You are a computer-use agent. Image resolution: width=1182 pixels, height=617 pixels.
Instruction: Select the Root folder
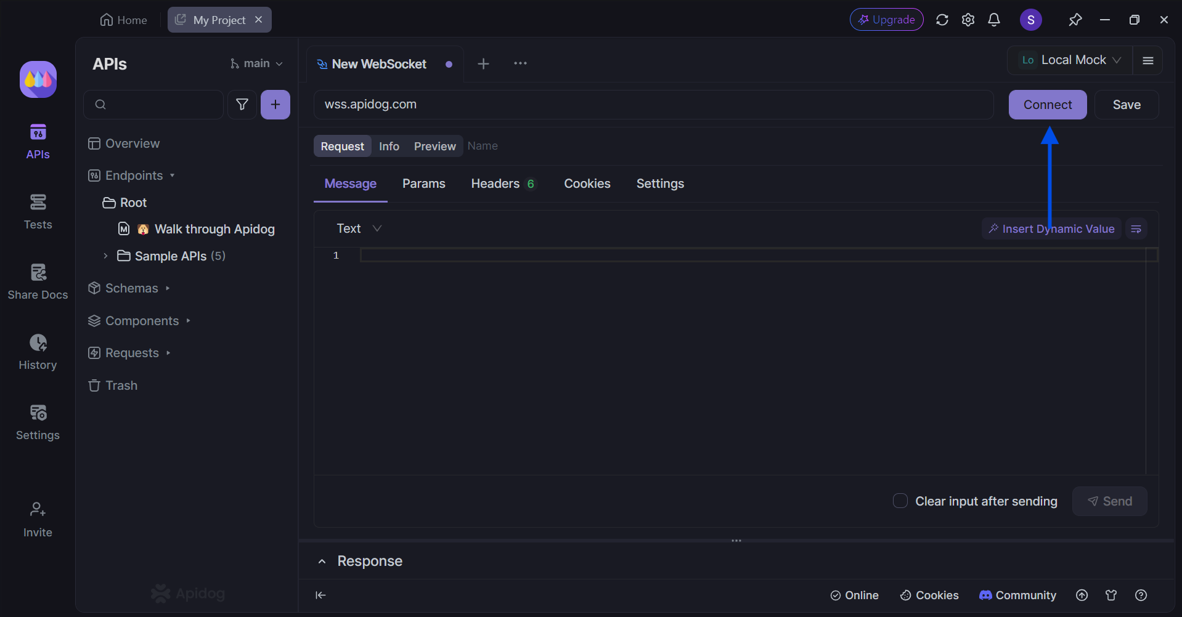pyautogui.click(x=125, y=203)
